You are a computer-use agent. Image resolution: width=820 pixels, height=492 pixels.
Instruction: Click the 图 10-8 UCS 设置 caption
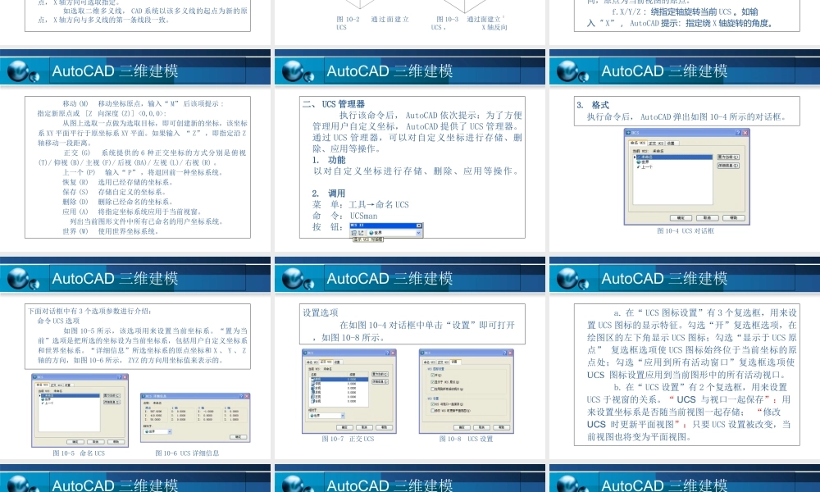click(466, 440)
